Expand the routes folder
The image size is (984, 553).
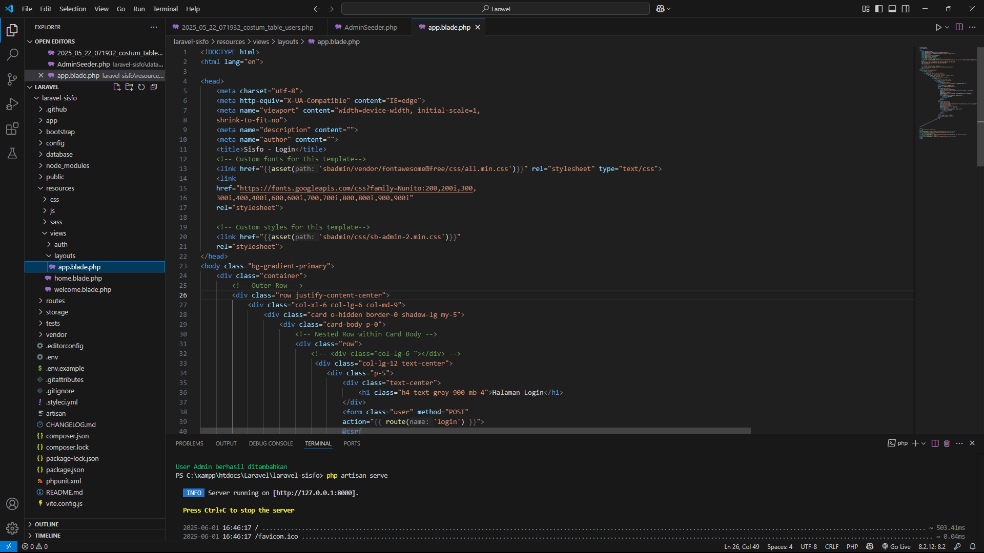point(55,301)
